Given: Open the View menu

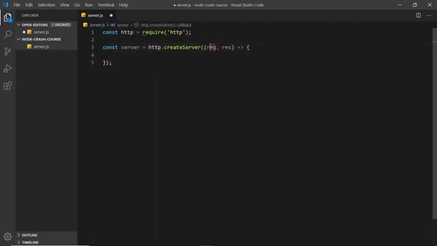Looking at the screenshot, I should pyautogui.click(x=65, y=5).
